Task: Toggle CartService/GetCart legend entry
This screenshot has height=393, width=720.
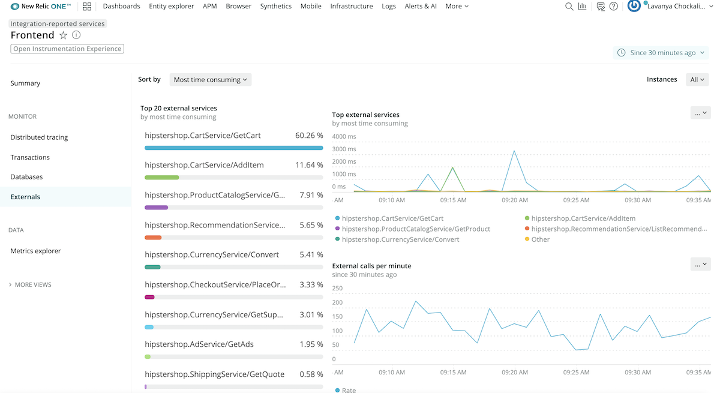Action: (x=390, y=219)
